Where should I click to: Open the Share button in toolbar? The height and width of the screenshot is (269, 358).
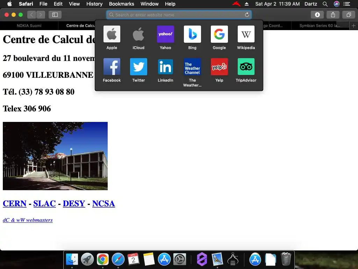333,15
